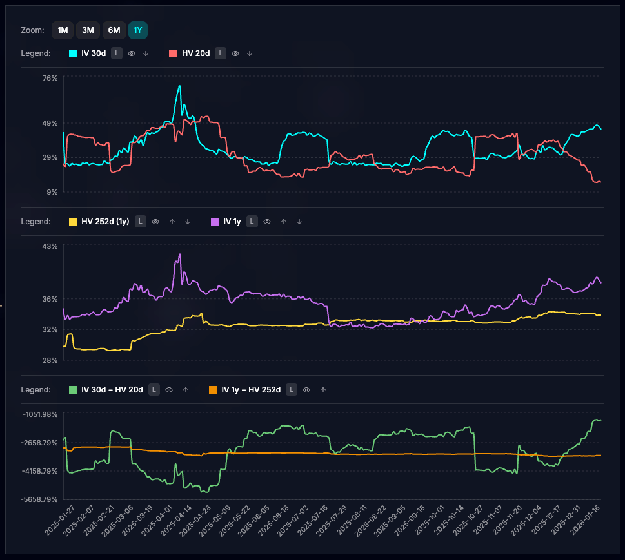Screen dimensions: 625x560
Task: Hide the HV 20d series with eye icon
Action: [x=235, y=53]
